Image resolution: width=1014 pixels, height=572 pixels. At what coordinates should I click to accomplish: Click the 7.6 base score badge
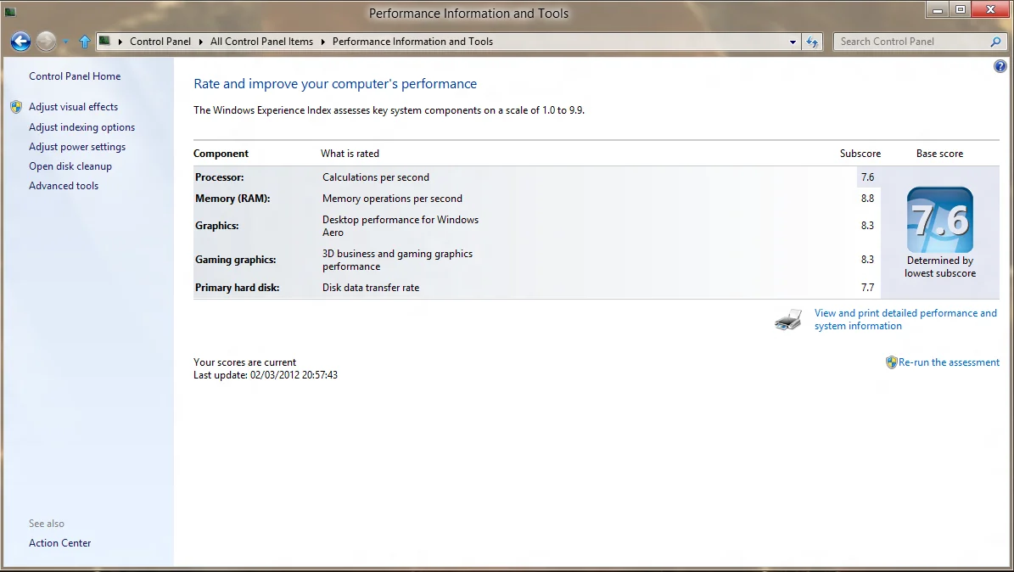pyautogui.click(x=940, y=220)
